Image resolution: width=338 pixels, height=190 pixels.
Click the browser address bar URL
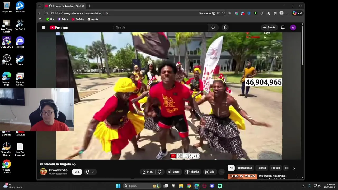pyautogui.click(x=82, y=13)
